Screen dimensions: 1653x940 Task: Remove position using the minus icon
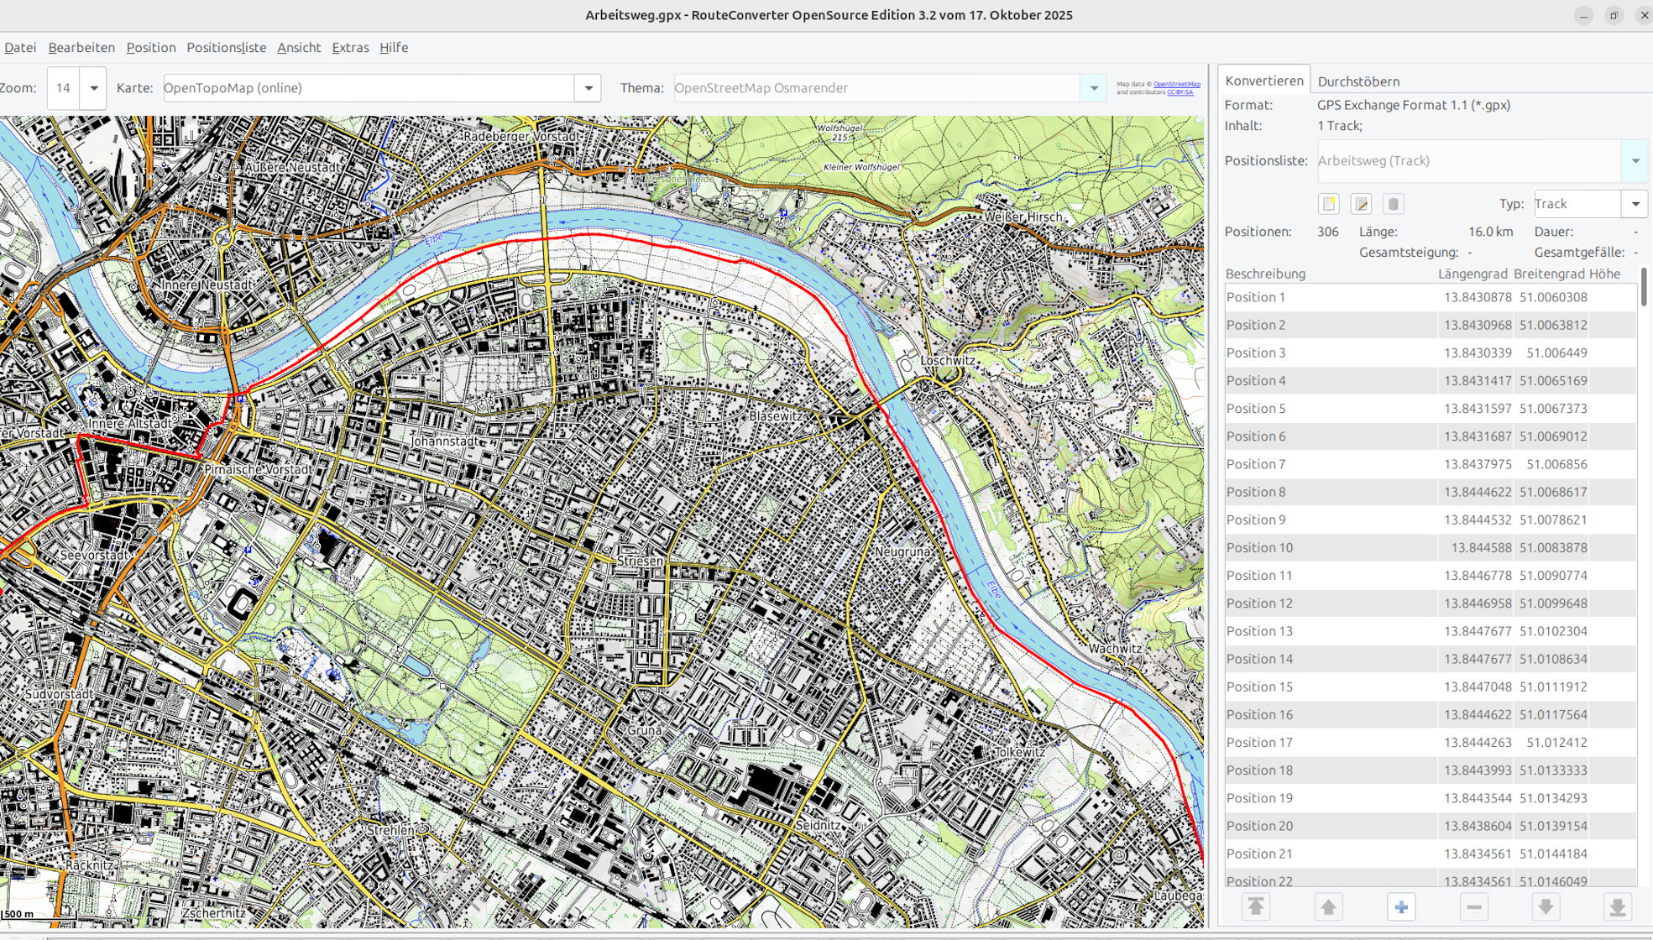point(1473,906)
